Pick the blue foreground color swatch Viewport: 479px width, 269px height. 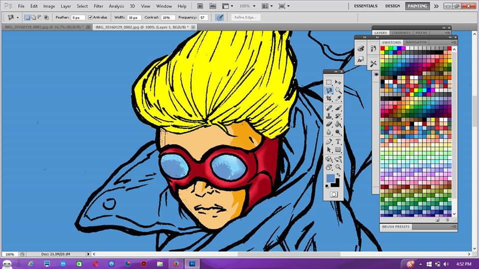330,178
